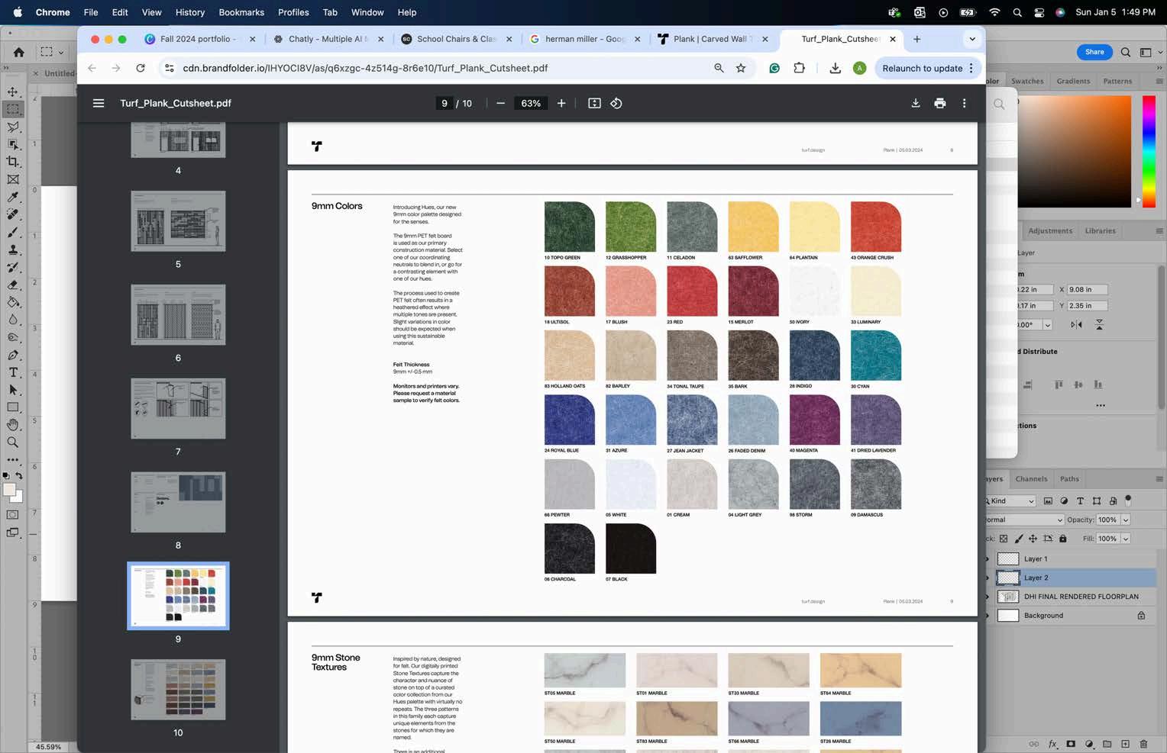This screenshot has height=753, width=1167.
Task: Open the PDF viewer sidebar menu
Action: [x=99, y=103]
